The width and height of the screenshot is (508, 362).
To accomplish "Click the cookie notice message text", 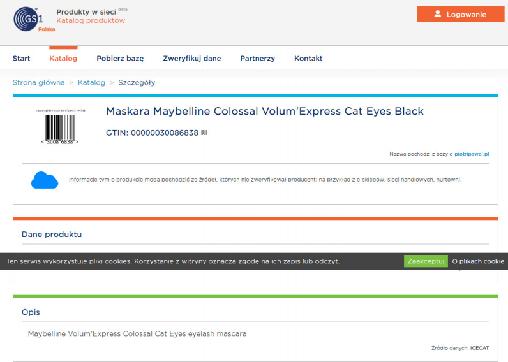I will [x=173, y=261].
